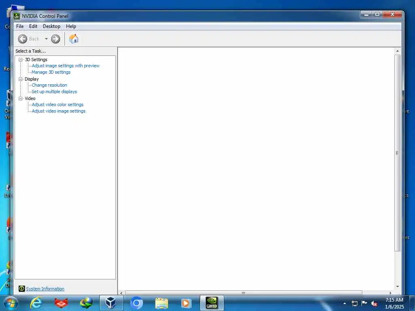Select the Video category label

pos(30,98)
